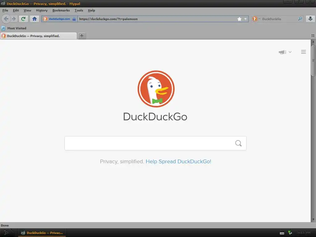Screen dimensions: 316x237
Task: Select the DuckDuckGo — Privacy, simplified tab
Action: pos(39,36)
